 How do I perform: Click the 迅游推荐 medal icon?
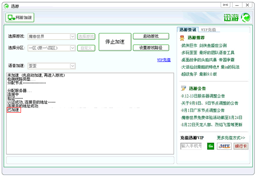pos(183,38)
